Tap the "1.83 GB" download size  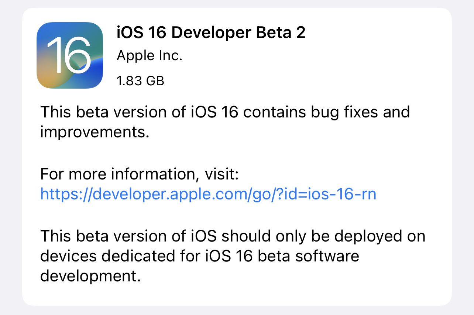tap(140, 81)
